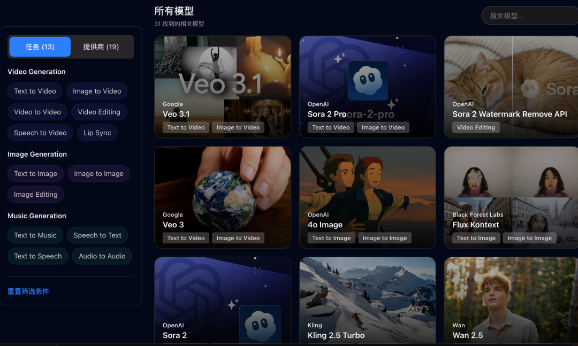Click the Sora 2 card ghost icon
Viewport: 578px width, 346px height.
tap(260, 325)
